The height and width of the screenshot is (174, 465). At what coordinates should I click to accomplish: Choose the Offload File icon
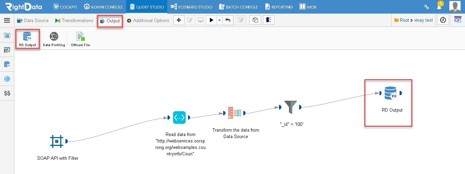80,37
